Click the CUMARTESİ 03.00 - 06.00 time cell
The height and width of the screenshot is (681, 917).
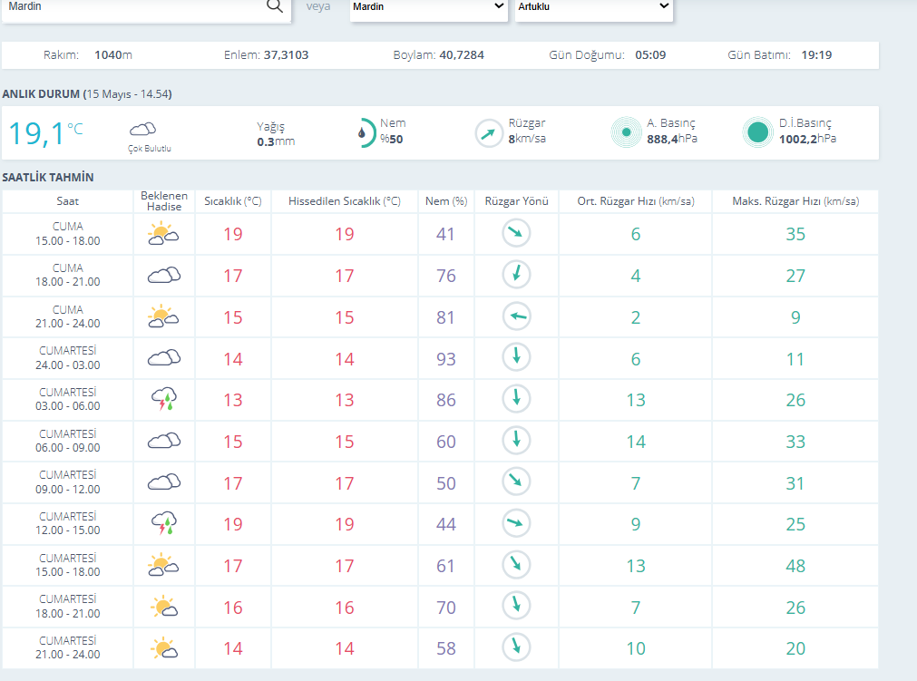pos(68,399)
